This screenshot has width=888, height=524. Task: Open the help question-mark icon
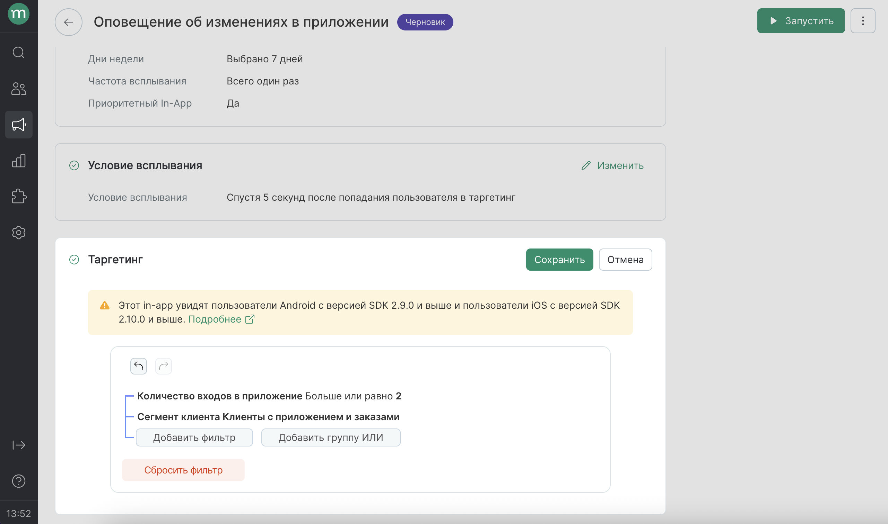(18, 481)
